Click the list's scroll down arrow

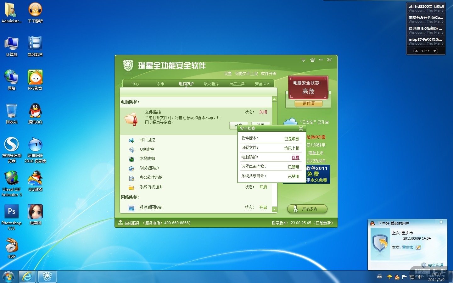coord(274,209)
